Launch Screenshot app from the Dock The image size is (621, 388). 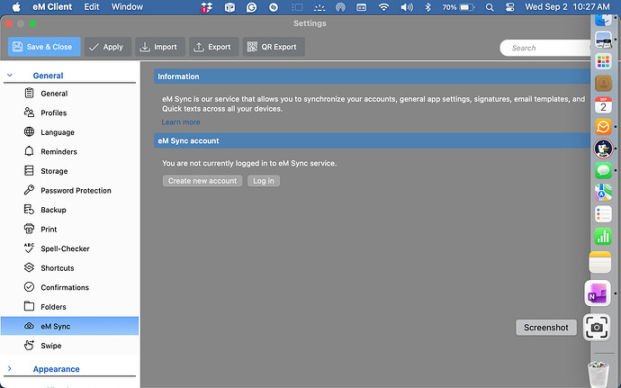coord(597,328)
